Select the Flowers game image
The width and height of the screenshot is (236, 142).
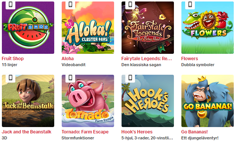[x=208, y=28]
